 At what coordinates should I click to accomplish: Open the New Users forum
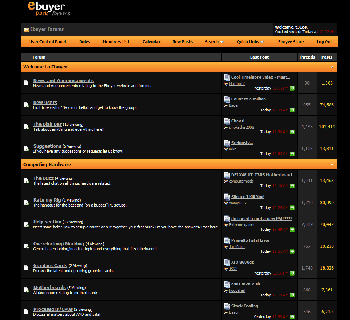pos(45,102)
